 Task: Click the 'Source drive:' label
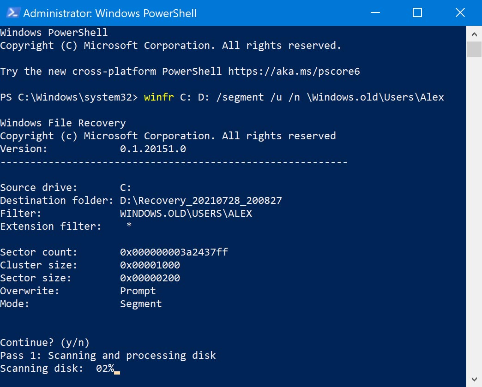39,188
